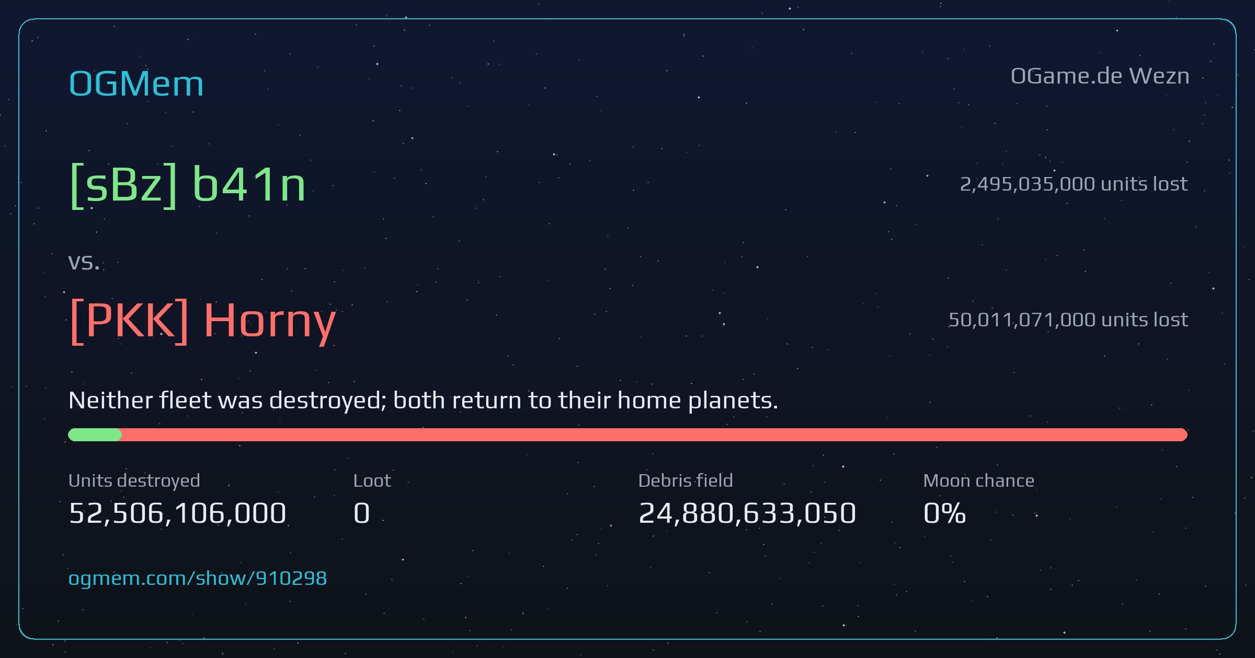Select the Loot value 0

[362, 513]
